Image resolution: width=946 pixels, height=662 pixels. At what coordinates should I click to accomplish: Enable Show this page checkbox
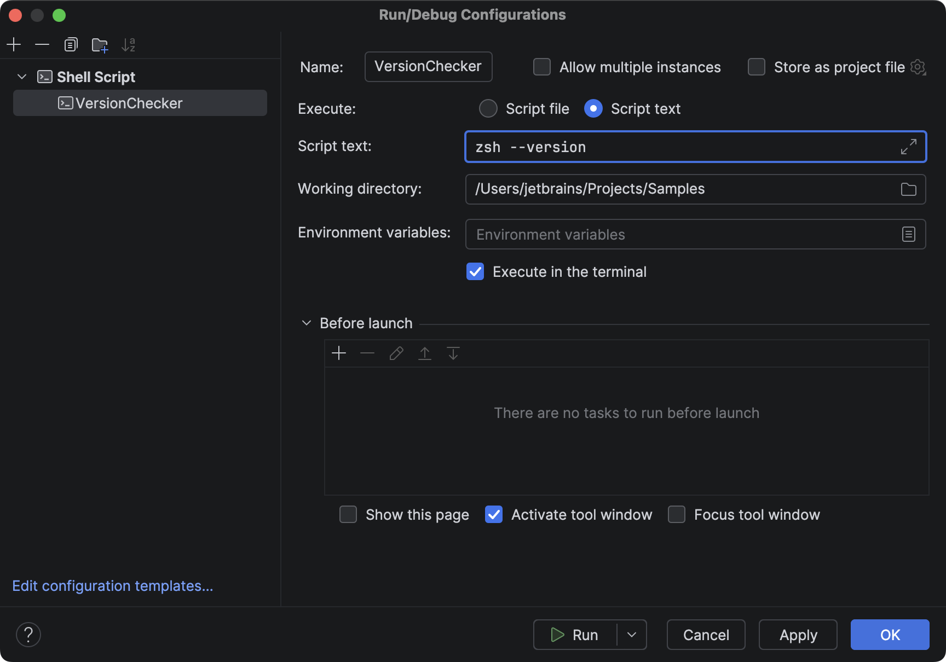[348, 514]
